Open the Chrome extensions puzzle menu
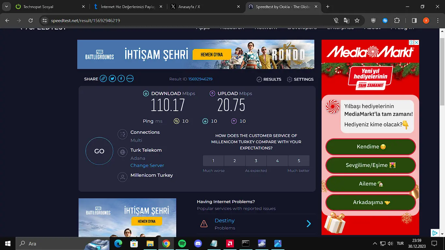Viewport: 445px width, 250px height. (x=397, y=21)
